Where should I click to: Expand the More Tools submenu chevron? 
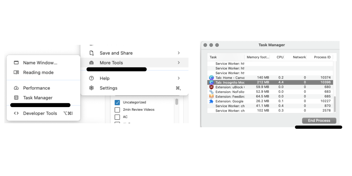(x=179, y=62)
